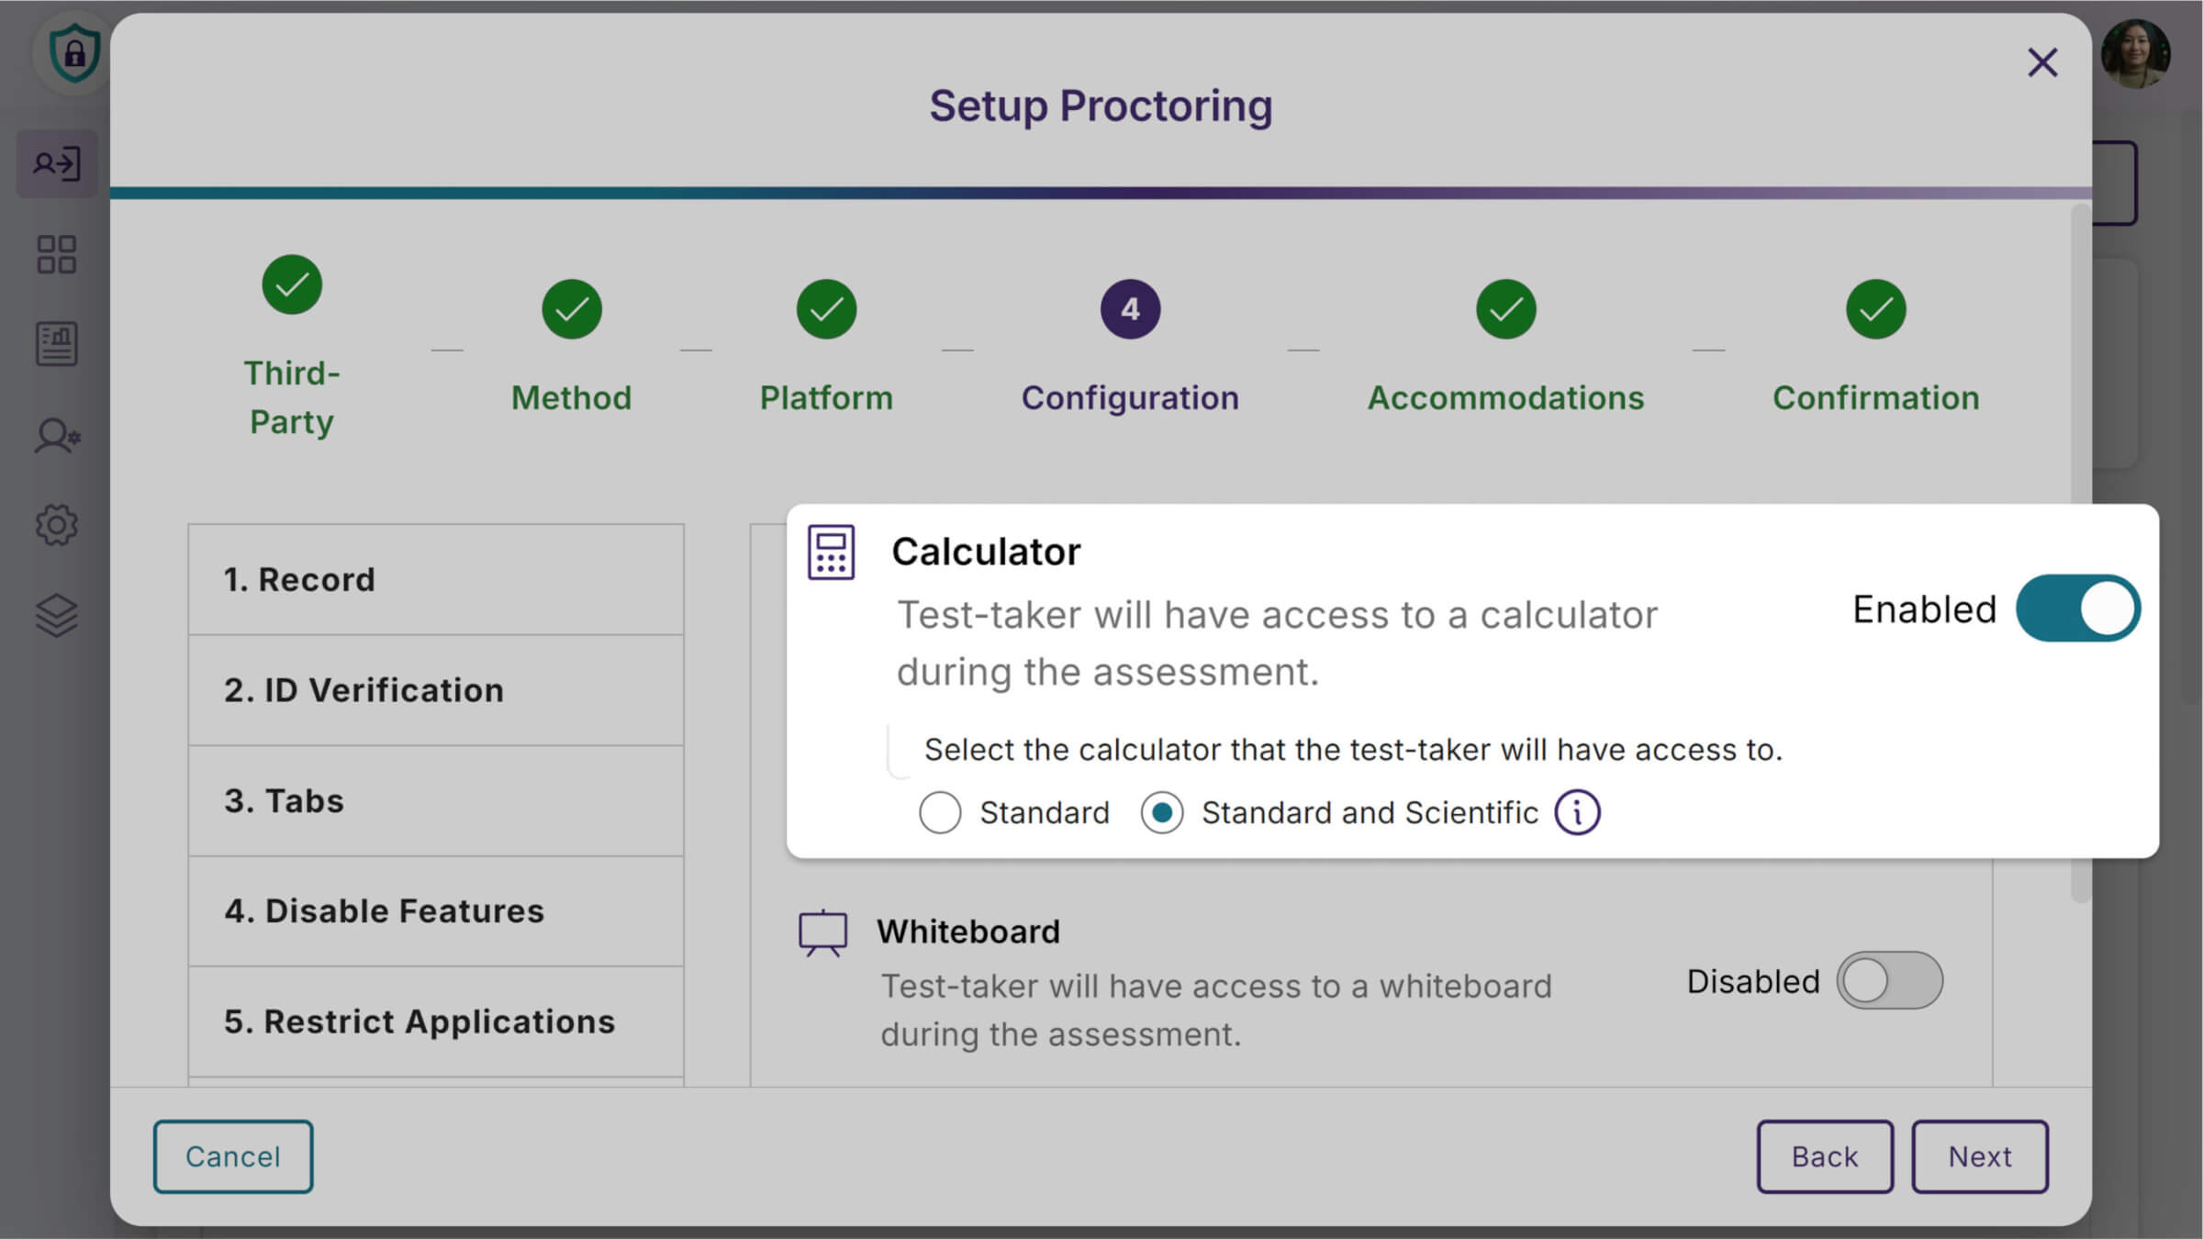Viewport: 2203px width, 1239px height.
Task: Open the settings gear in sidebar
Action: click(x=57, y=525)
